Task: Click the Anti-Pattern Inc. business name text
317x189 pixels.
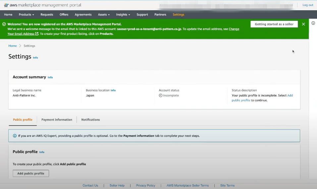Action: pos(24,95)
